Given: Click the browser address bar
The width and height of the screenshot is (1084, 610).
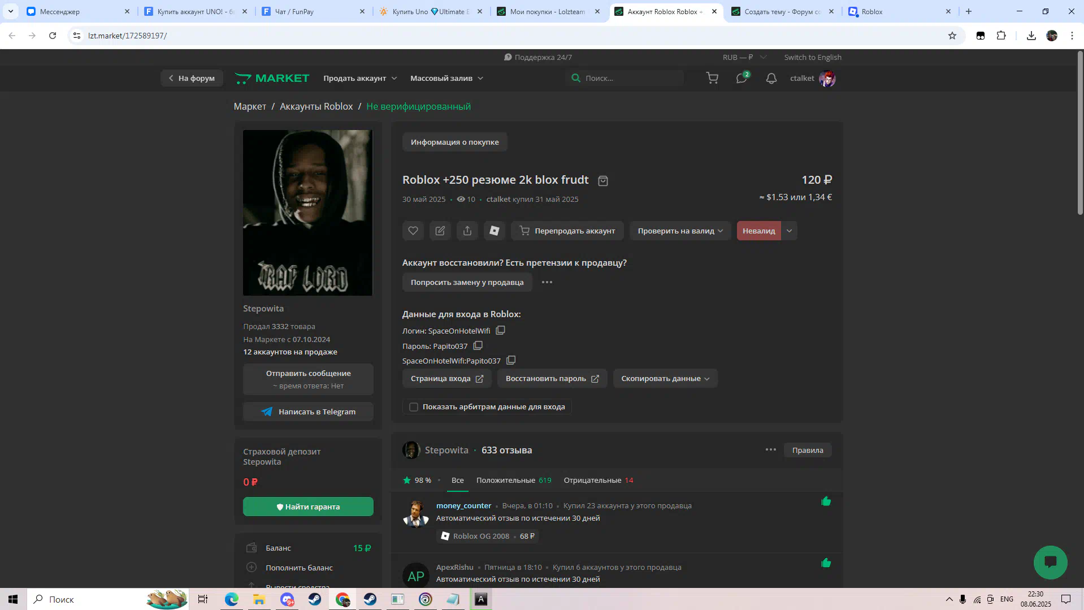Looking at the screenshot, I should point(509,36).
